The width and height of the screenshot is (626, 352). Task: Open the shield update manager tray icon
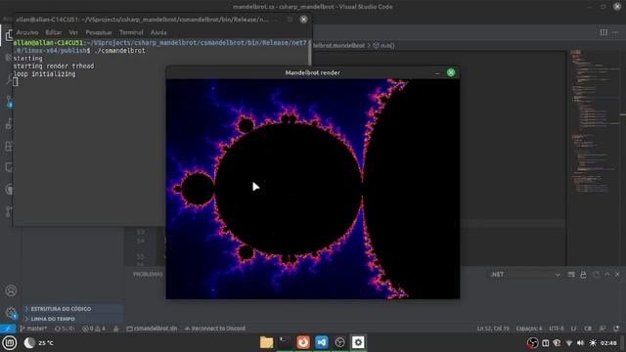click(x=557, y=343)
